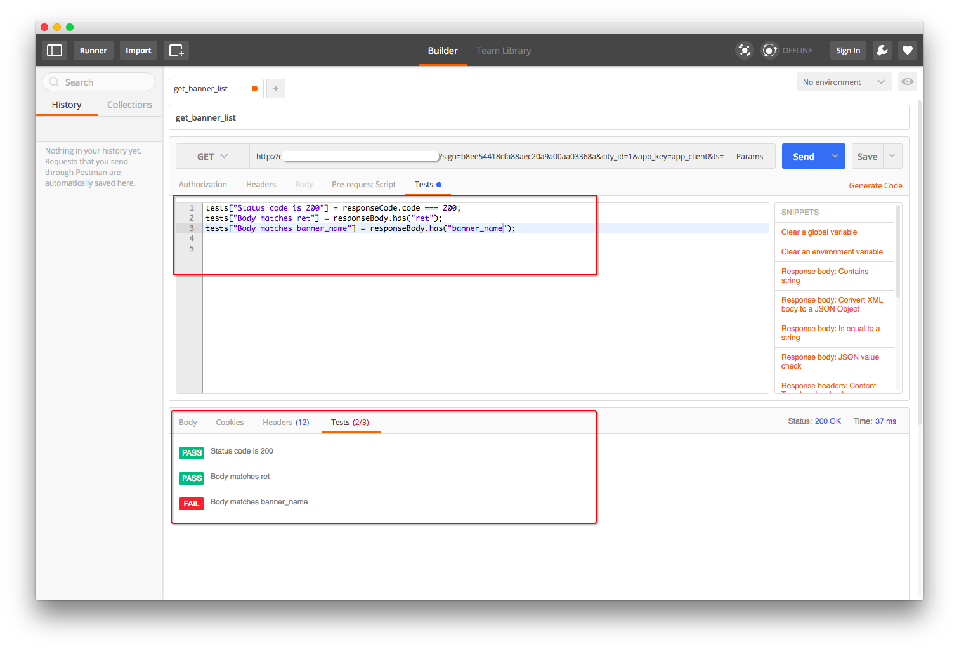Click the interceptor satellite icon
Image resolution: width=959 pixels, height=651 pixels.
745,50
